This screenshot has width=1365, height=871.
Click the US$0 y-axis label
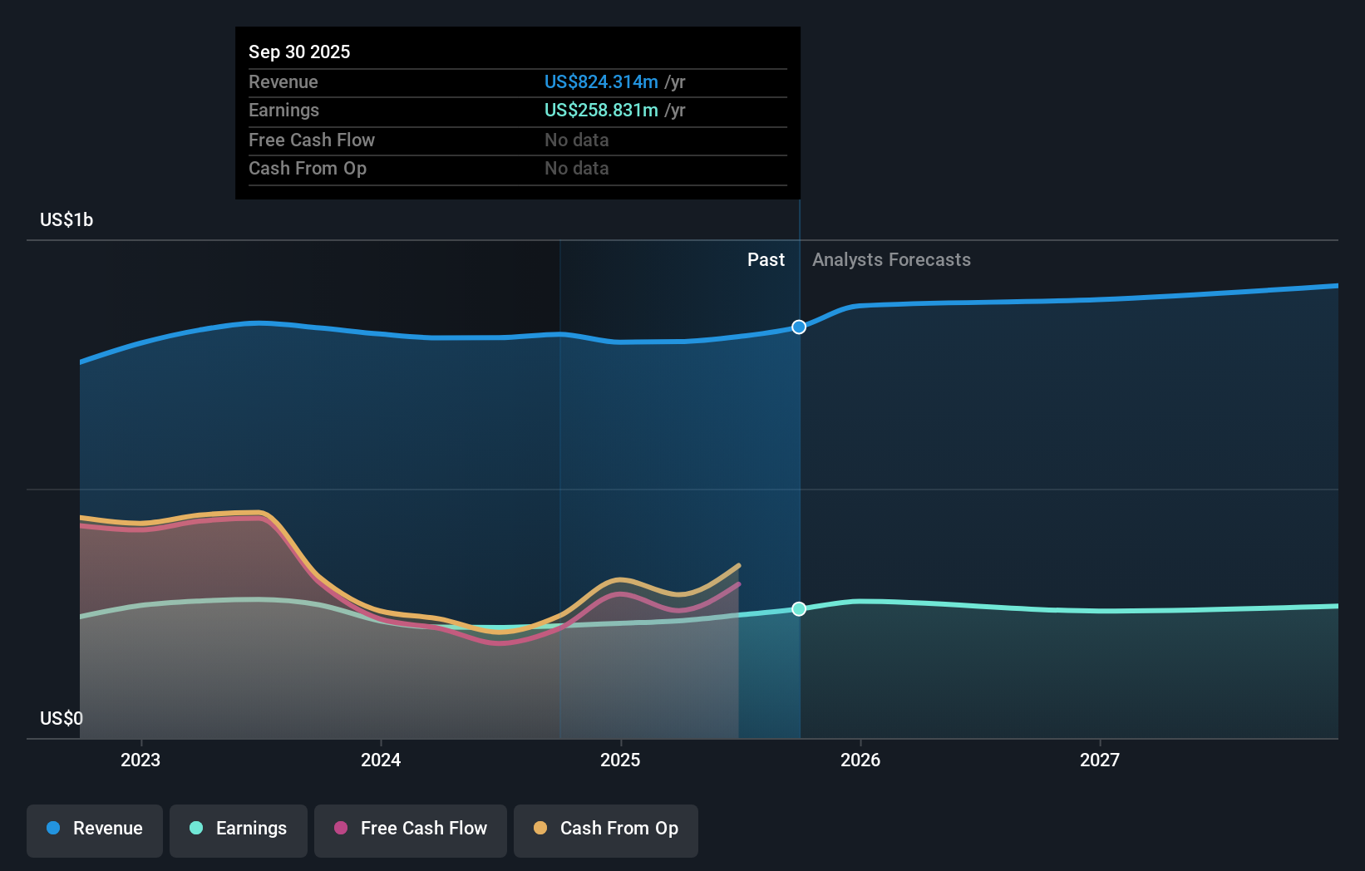pos(62,718)
